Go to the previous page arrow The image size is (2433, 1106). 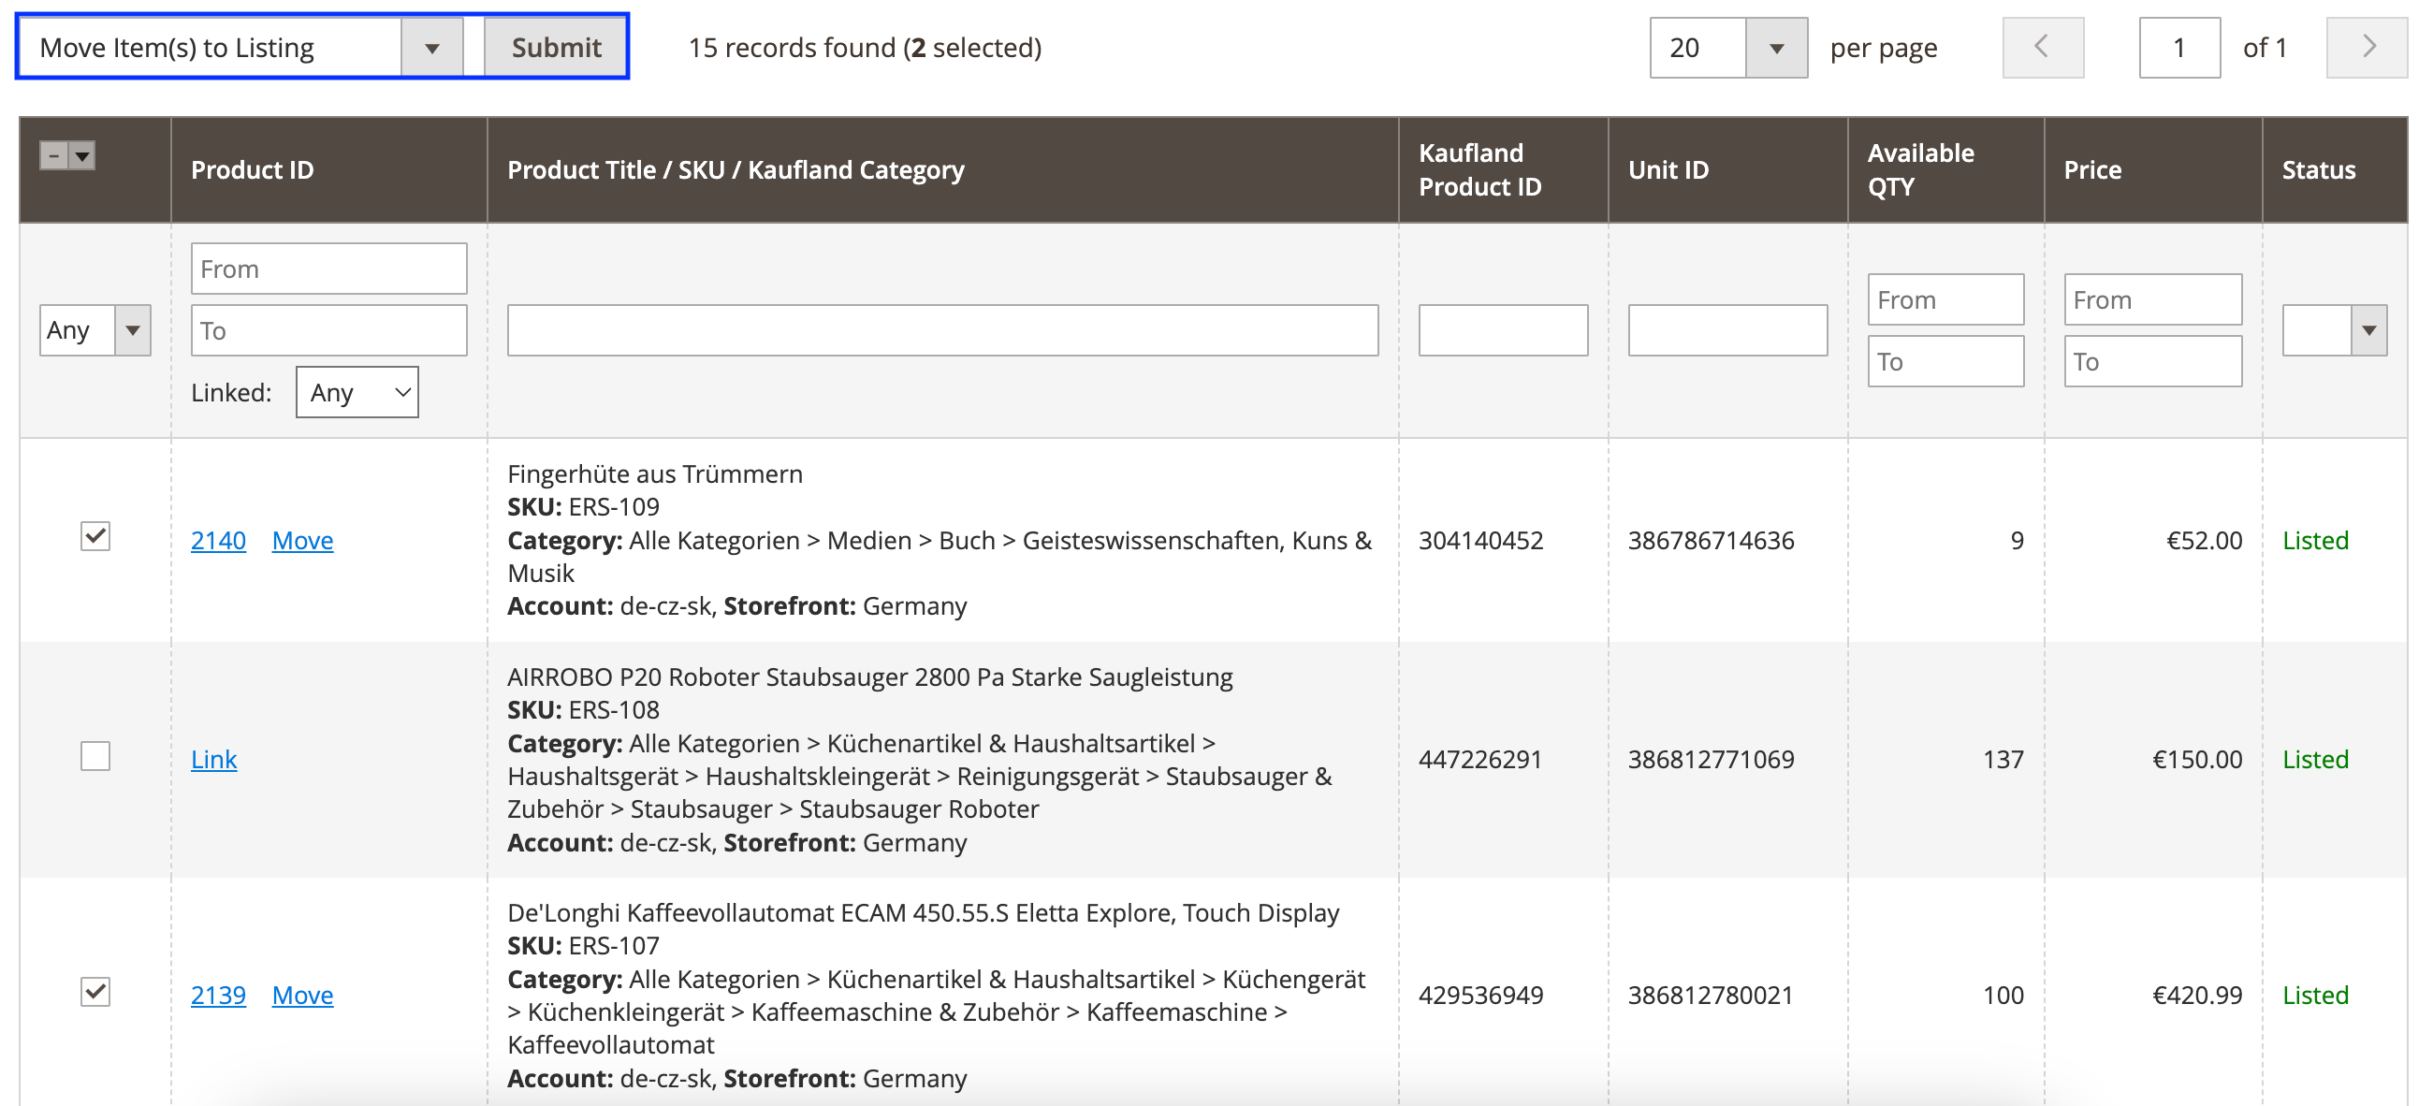point(2042,47)
